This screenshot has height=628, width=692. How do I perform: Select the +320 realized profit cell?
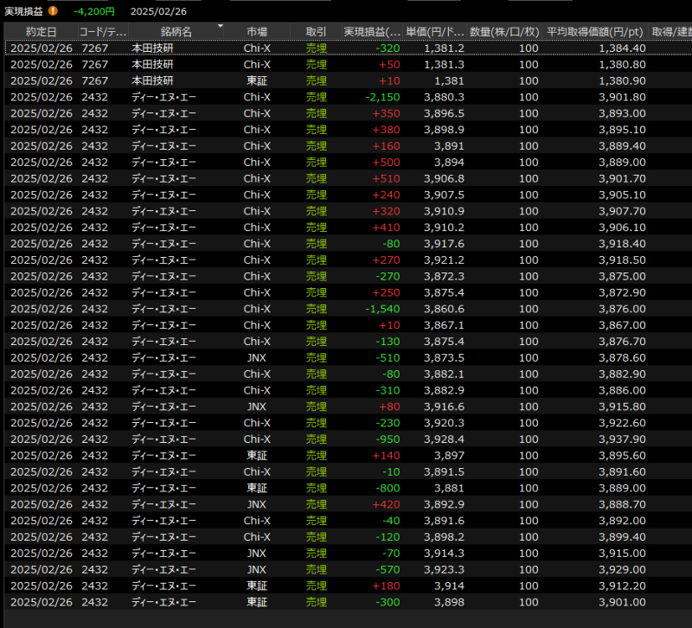[386, 211]
